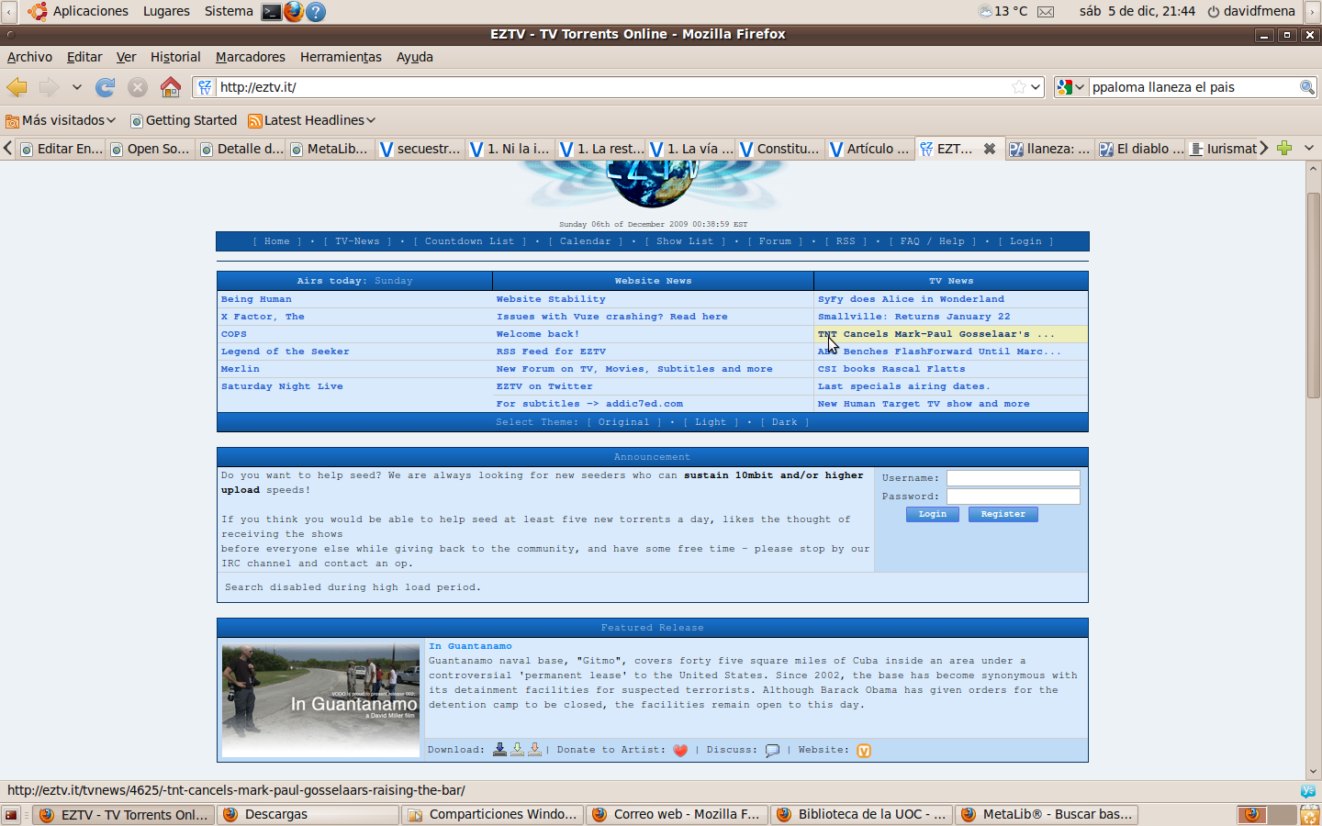Open terminal from the top panel icon
This screenshot has height=826, width=1322.
pyautogui.click(x=272, y=12)
